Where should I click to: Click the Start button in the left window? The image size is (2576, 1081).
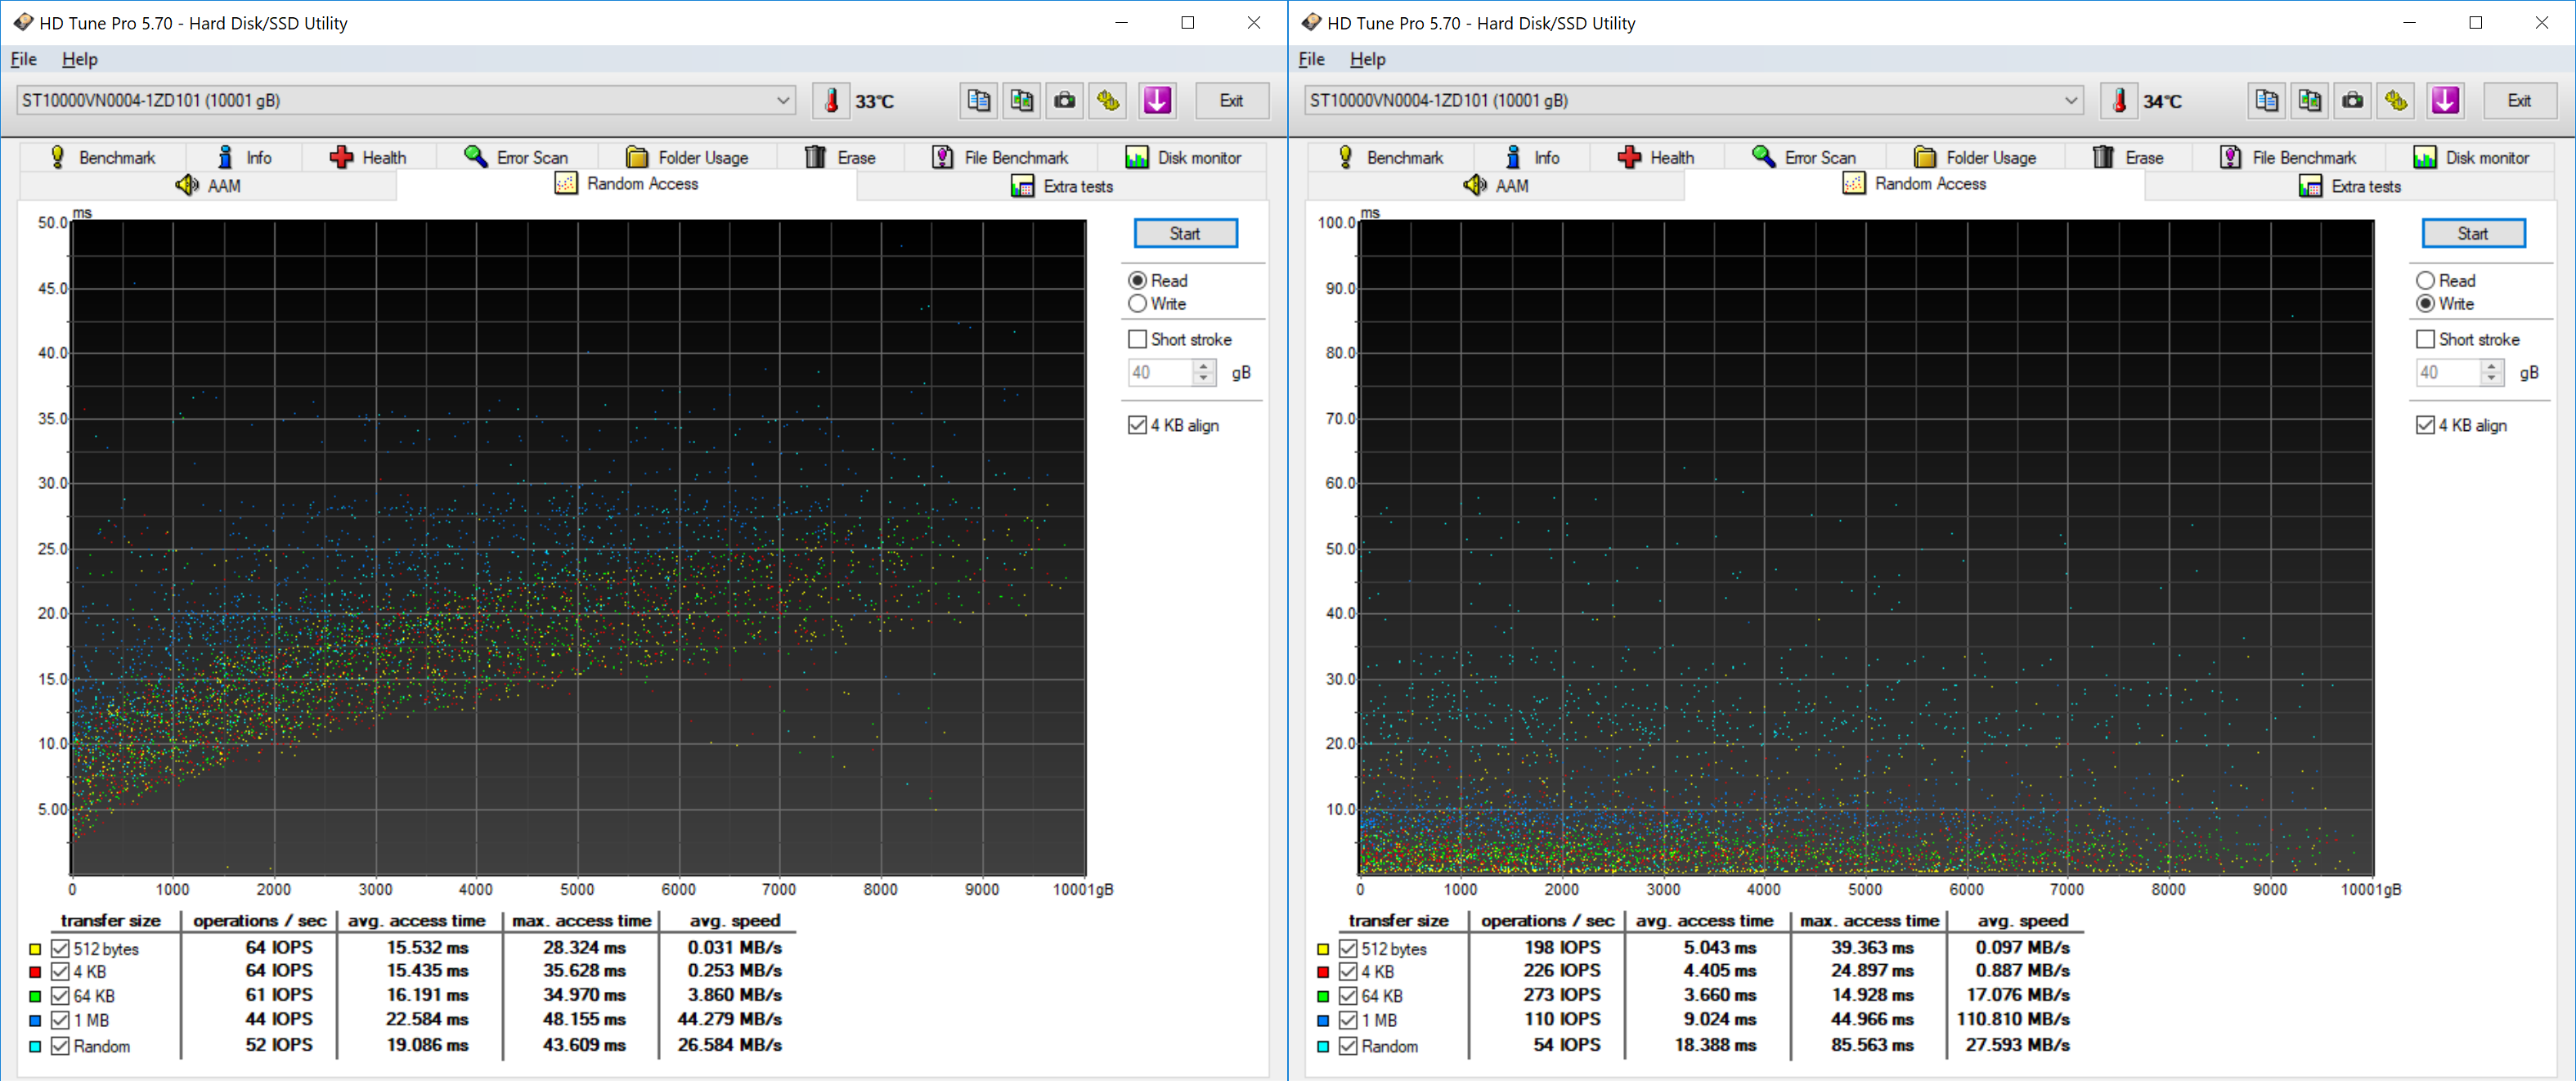pyautogui.click(x=1185, y=234)
